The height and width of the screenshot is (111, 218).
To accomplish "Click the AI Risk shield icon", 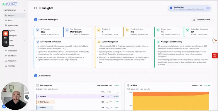I will pyautogui.click(x=128, y=85).
